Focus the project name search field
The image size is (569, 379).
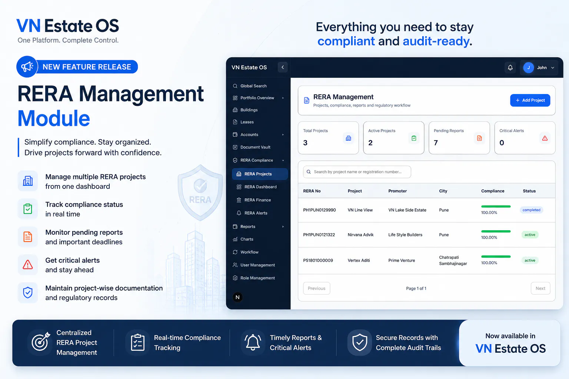pyautogui.click(x=357, y=172)
